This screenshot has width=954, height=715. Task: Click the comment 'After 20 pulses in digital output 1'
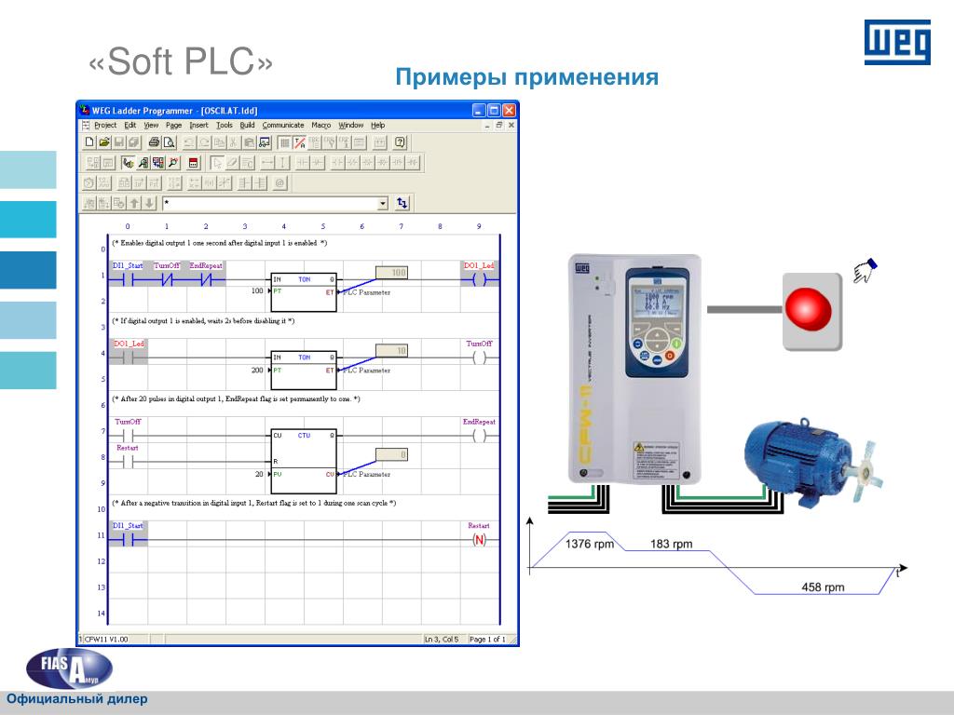[236, 398]
